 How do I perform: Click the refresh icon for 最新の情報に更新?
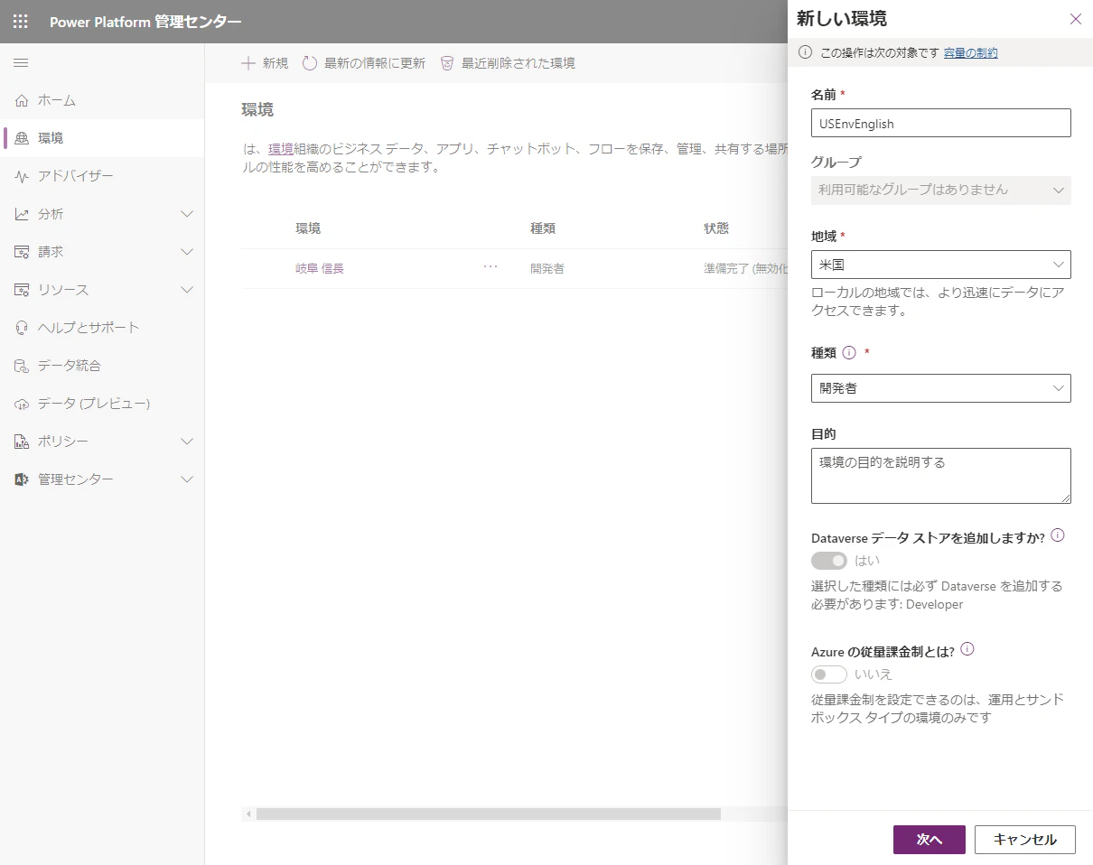(310, 63)
